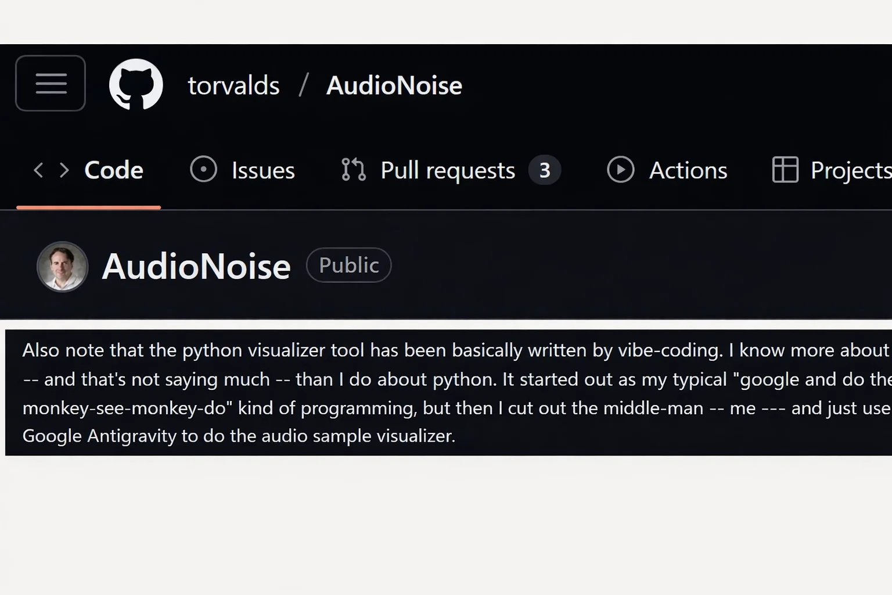Go to the Actions tab

[x=688, y=170]
